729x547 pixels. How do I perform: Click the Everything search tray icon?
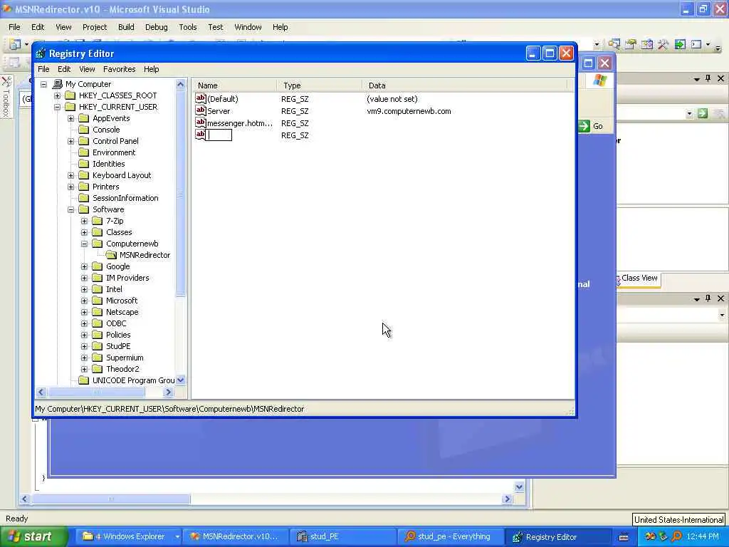[x=677, y=536]
